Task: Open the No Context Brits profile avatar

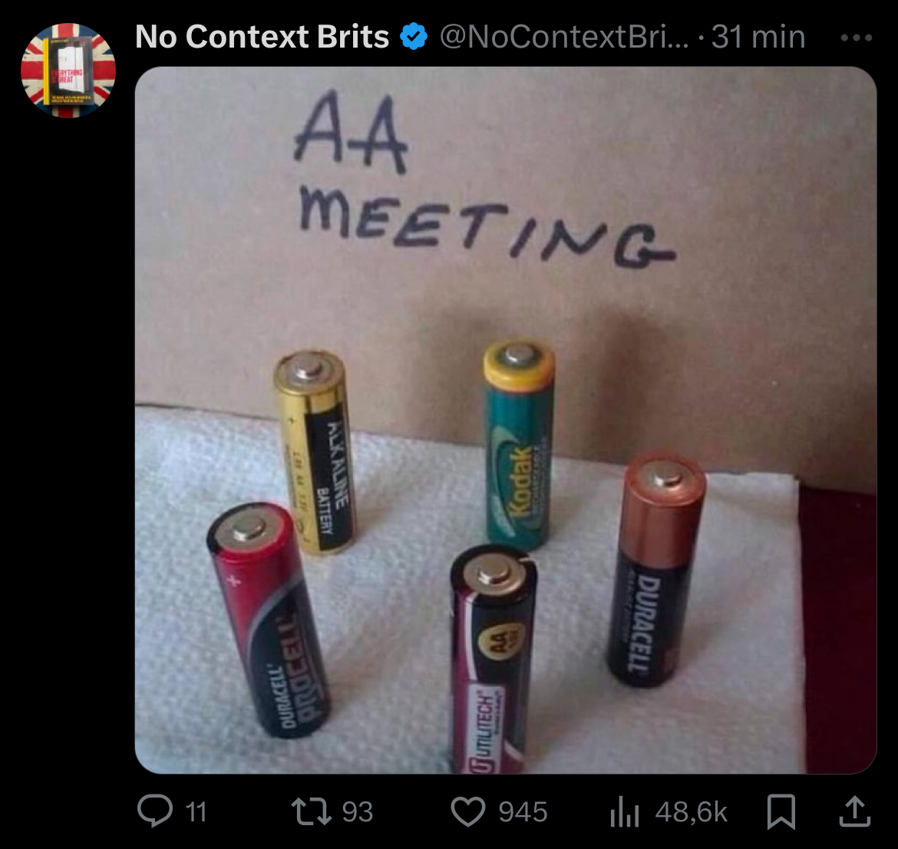Action: (68, 71)
